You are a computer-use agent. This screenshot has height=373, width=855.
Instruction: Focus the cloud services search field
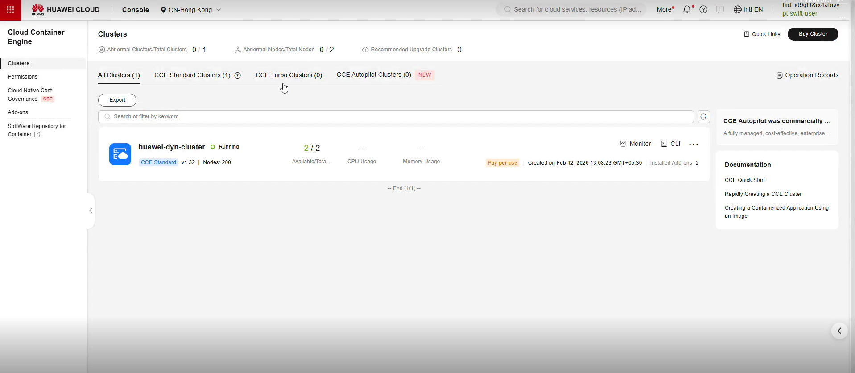pos(571,9)
